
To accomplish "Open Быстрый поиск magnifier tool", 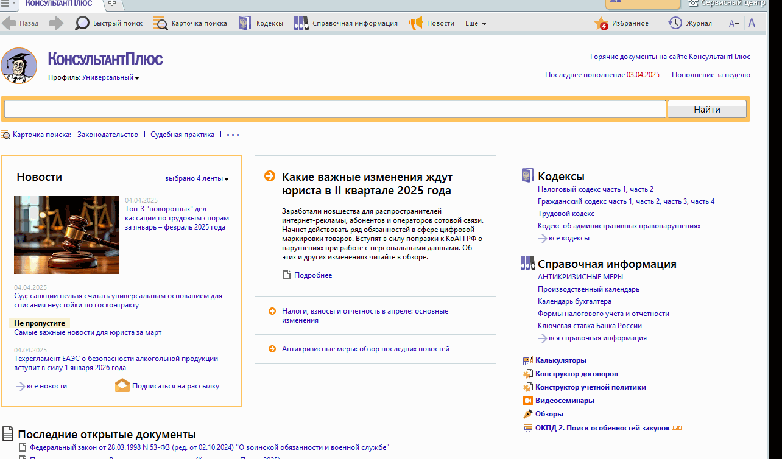I will tap(109, 23).
